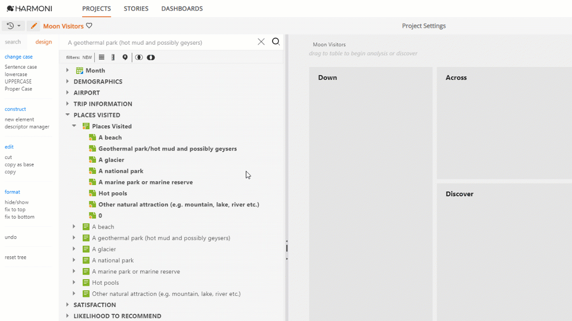Click undo in the design panel

tap(11, 237)
